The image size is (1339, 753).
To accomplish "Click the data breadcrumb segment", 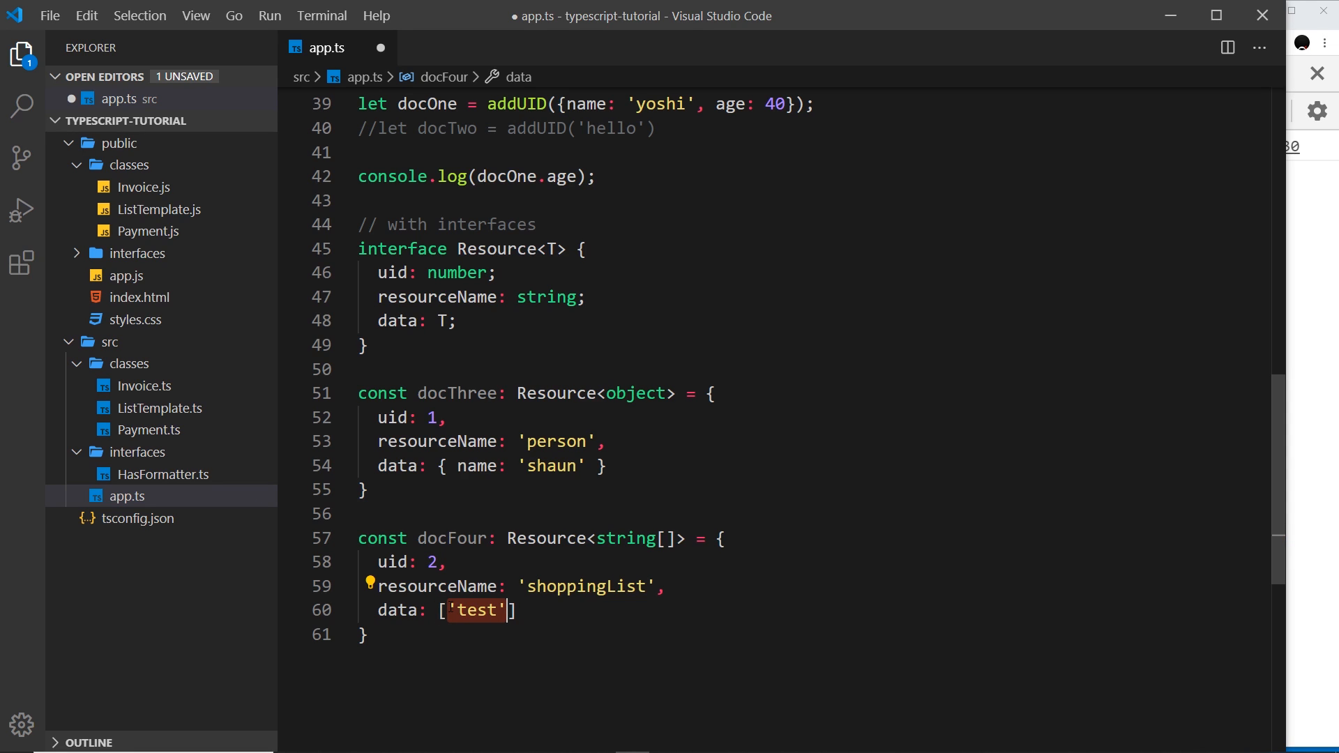I will (x=518, y=77).
